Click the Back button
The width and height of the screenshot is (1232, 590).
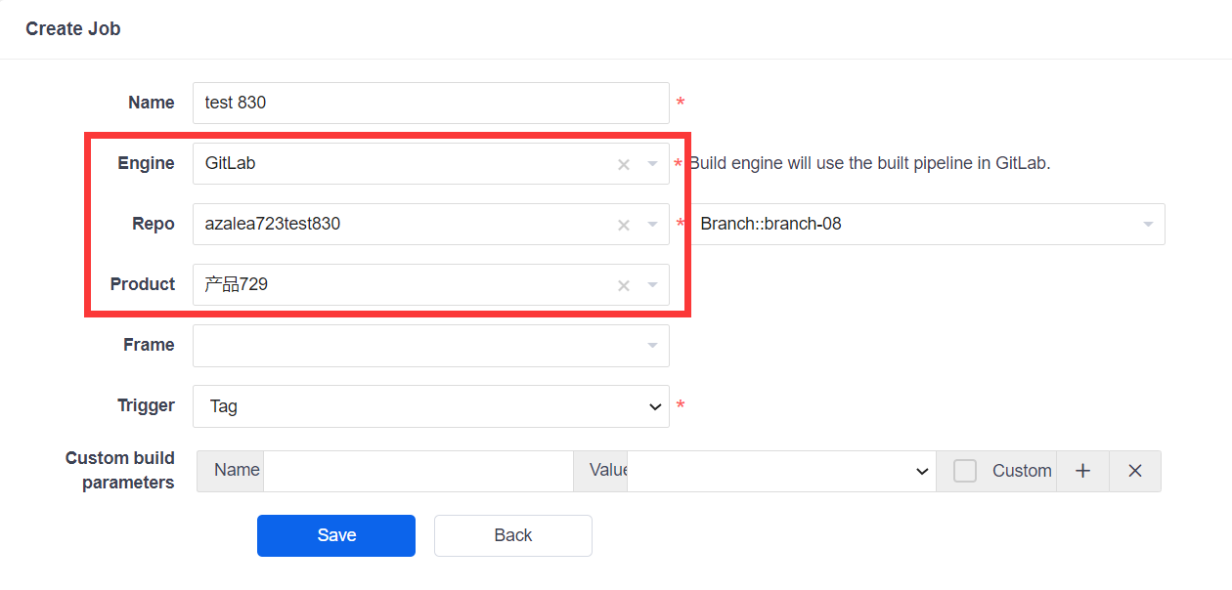513,535
